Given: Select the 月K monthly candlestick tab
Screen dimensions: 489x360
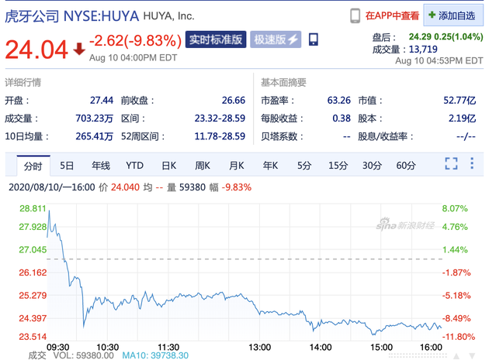Looking at the screenshot, I should [237, 166].
